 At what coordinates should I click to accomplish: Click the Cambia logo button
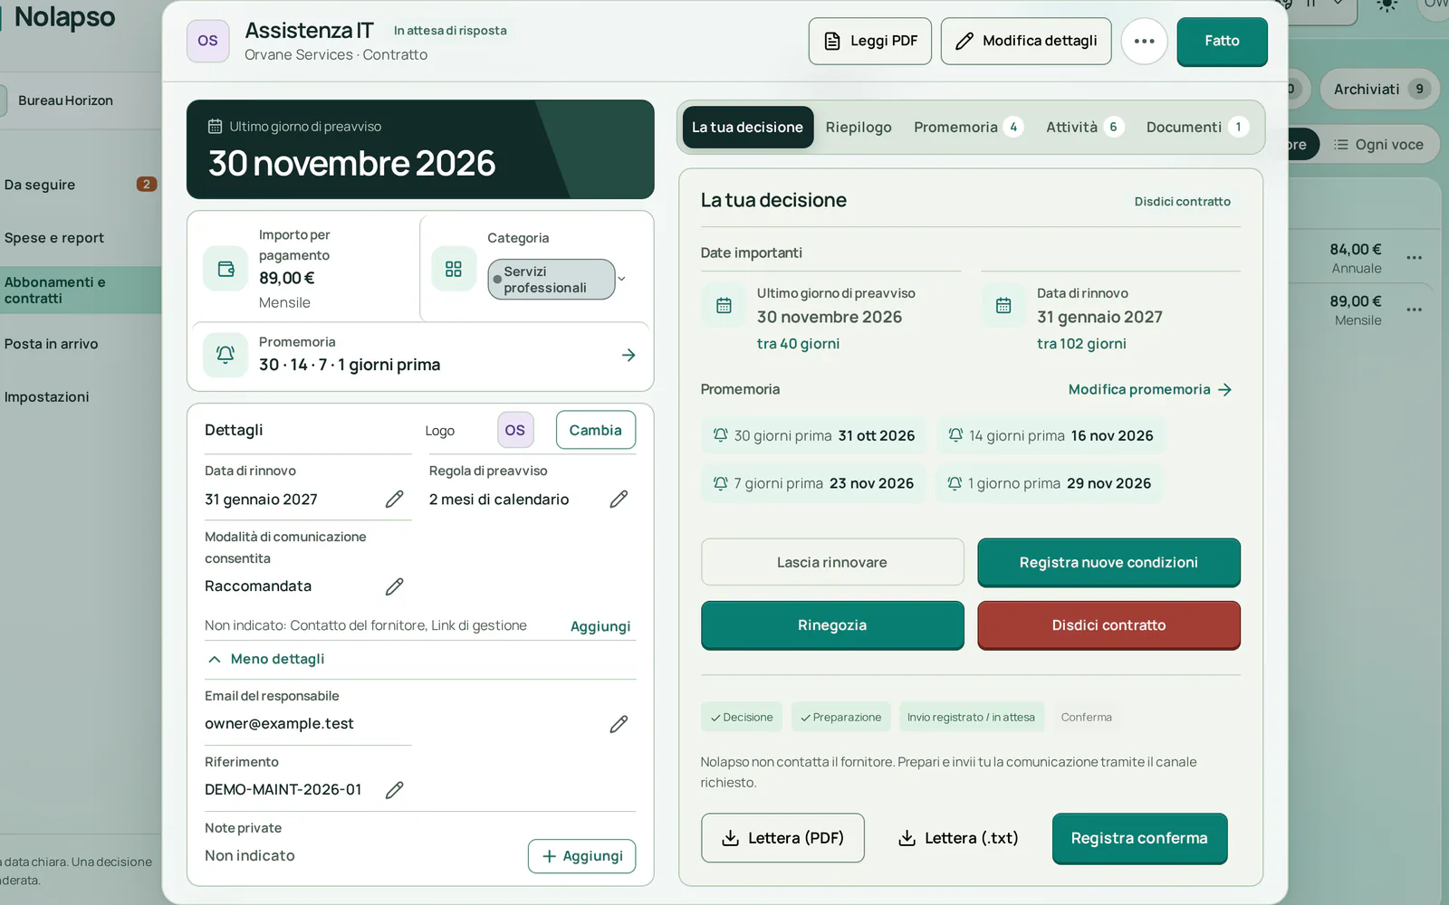[x=596, y=431]
